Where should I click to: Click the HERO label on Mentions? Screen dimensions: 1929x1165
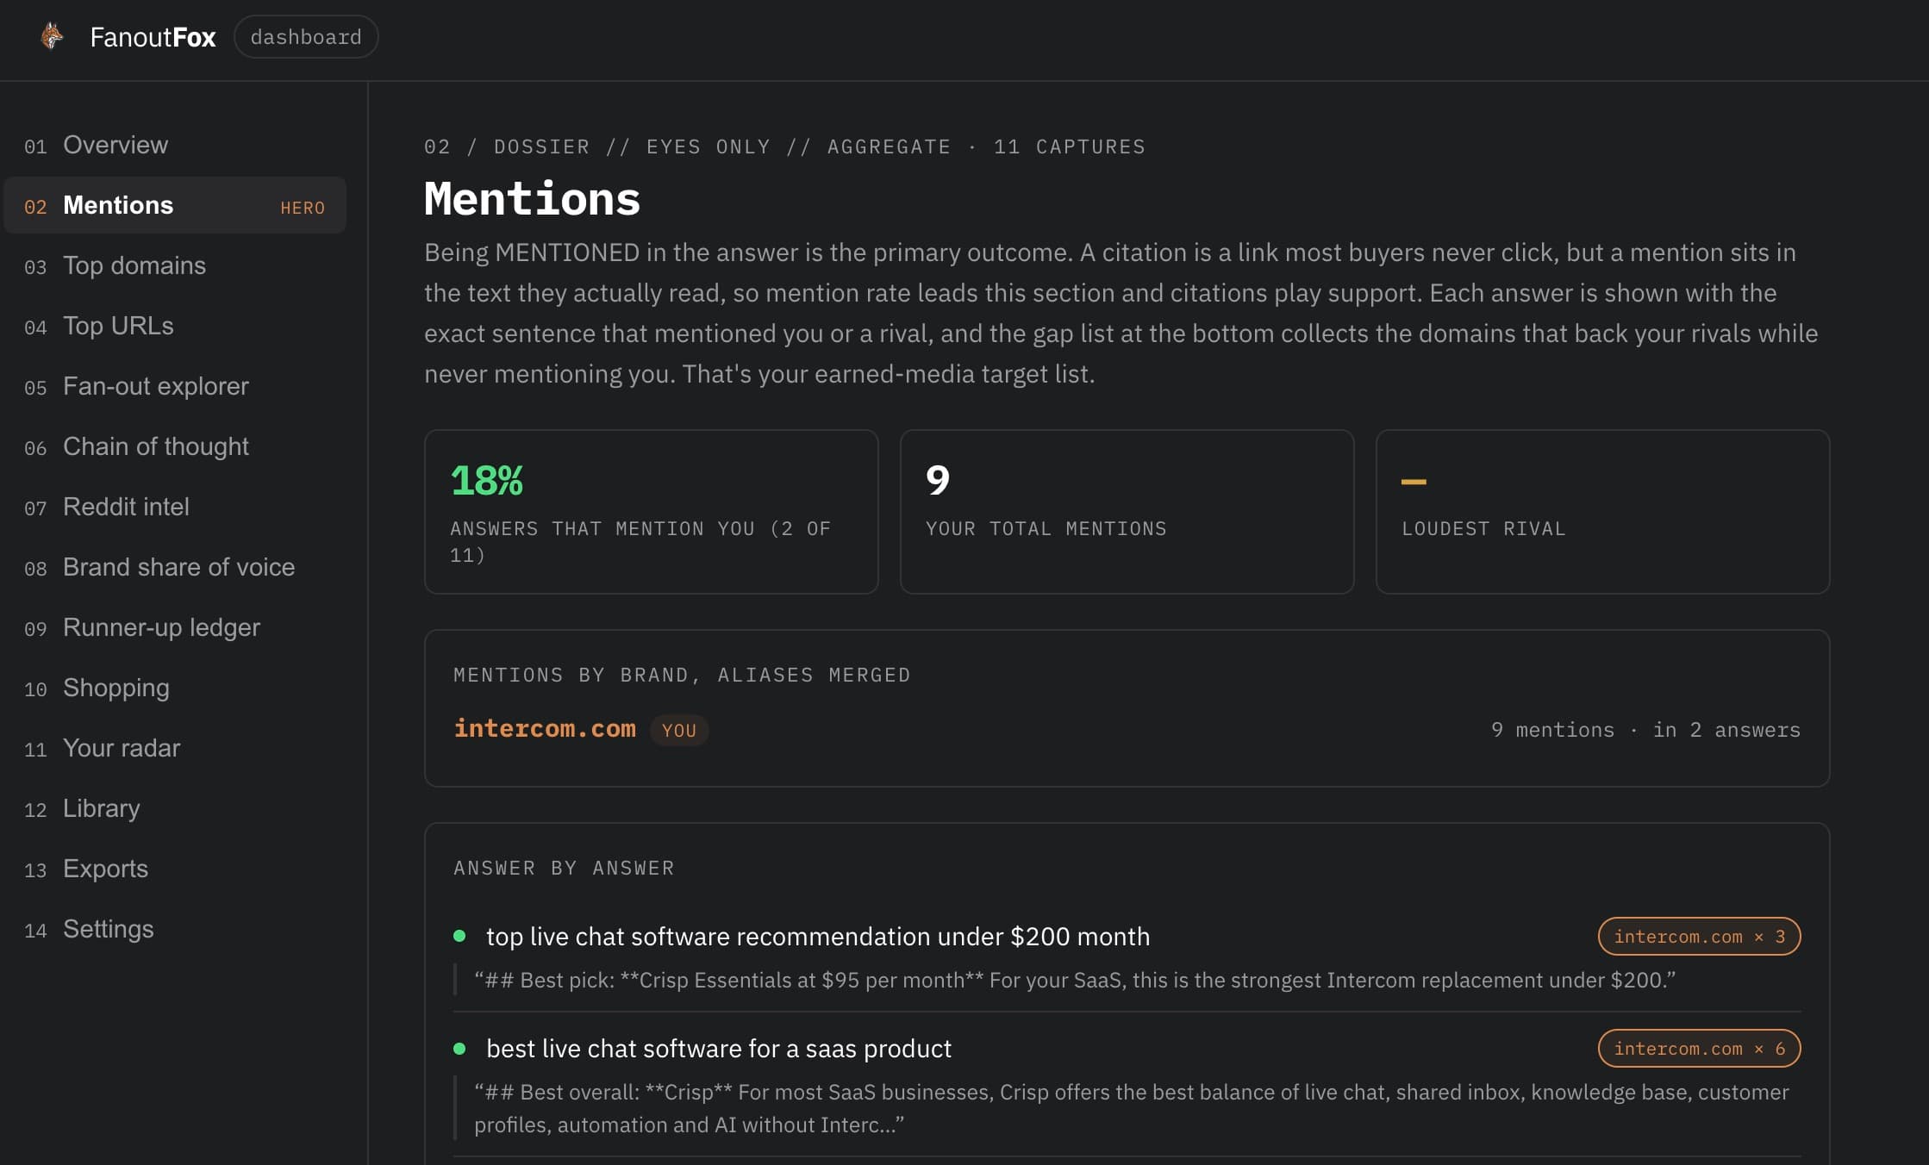pyautogui.click(x=303, y=208)
